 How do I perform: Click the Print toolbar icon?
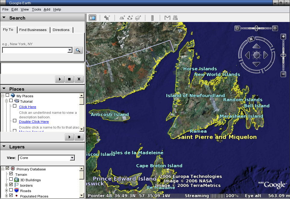point(175,18)
